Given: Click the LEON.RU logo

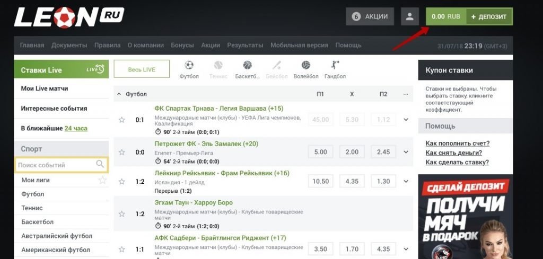Looking at the screenshot, I should point(69,17).
